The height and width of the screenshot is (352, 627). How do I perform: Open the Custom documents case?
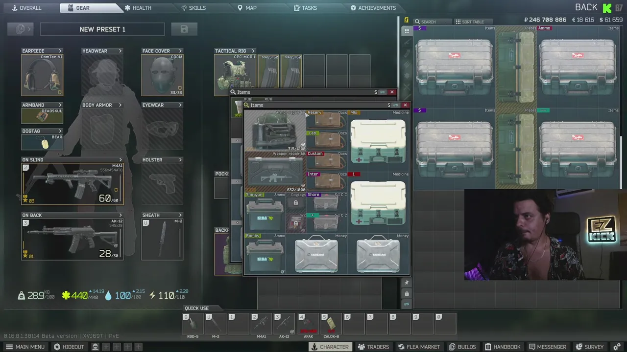click(x=327, y=161)
